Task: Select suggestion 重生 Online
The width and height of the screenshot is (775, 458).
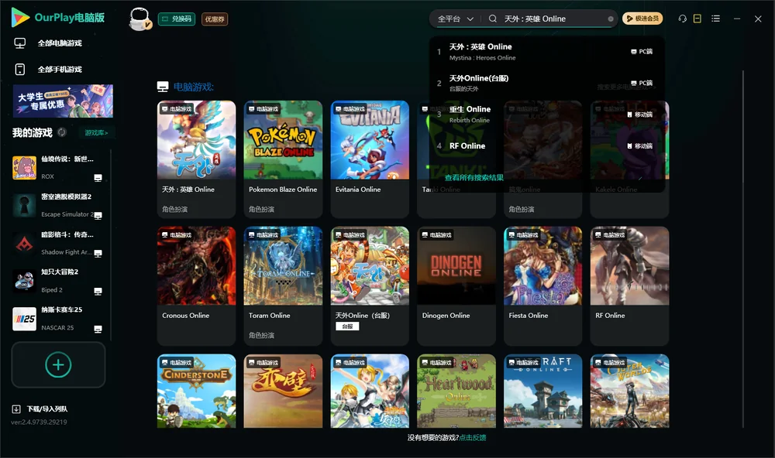Action: (546, 114)
